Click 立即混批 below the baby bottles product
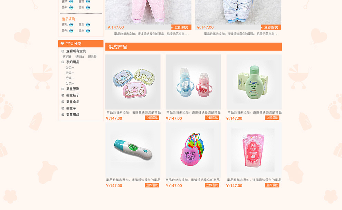 point(212,118)
